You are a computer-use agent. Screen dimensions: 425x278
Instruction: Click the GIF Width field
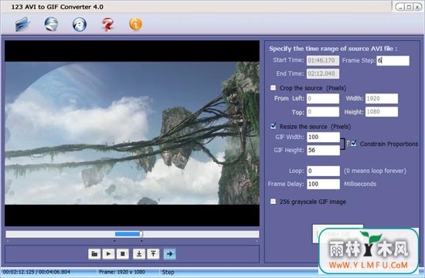click(x=323, y=137)
